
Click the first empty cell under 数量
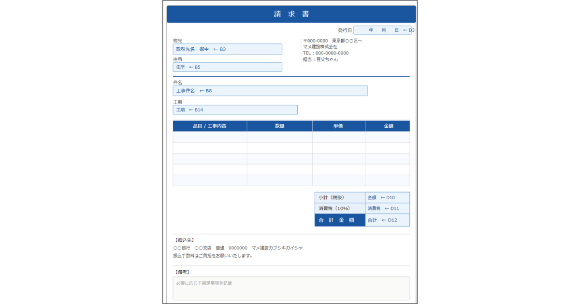(279, 137)
